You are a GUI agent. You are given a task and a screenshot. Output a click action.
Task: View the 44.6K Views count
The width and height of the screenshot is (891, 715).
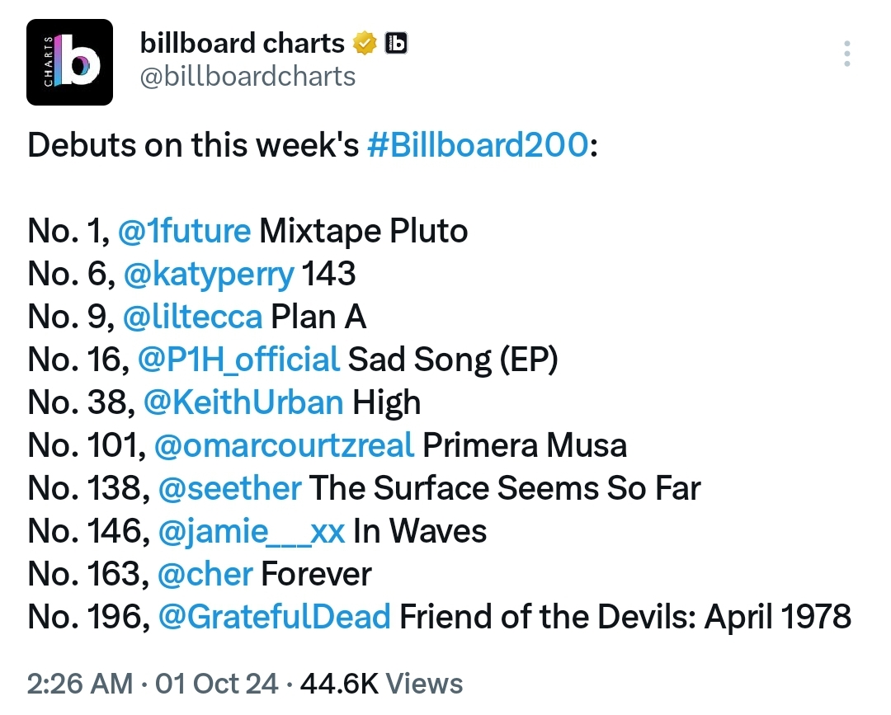pos(381,684)
